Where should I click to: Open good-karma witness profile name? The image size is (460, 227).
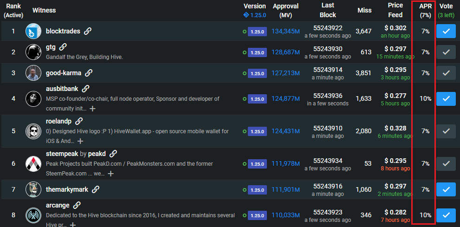click(x=64, y=73)
